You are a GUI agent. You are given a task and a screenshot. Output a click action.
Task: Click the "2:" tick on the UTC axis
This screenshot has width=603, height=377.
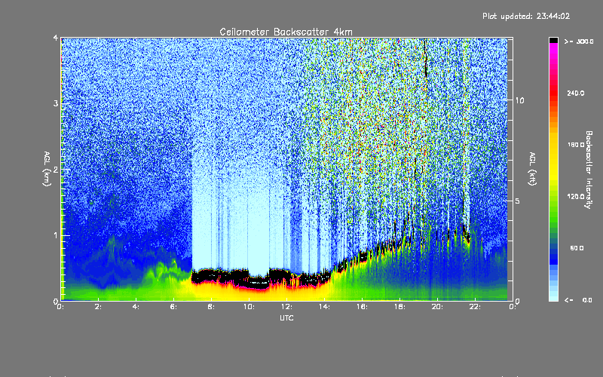(x=98, y=307)
